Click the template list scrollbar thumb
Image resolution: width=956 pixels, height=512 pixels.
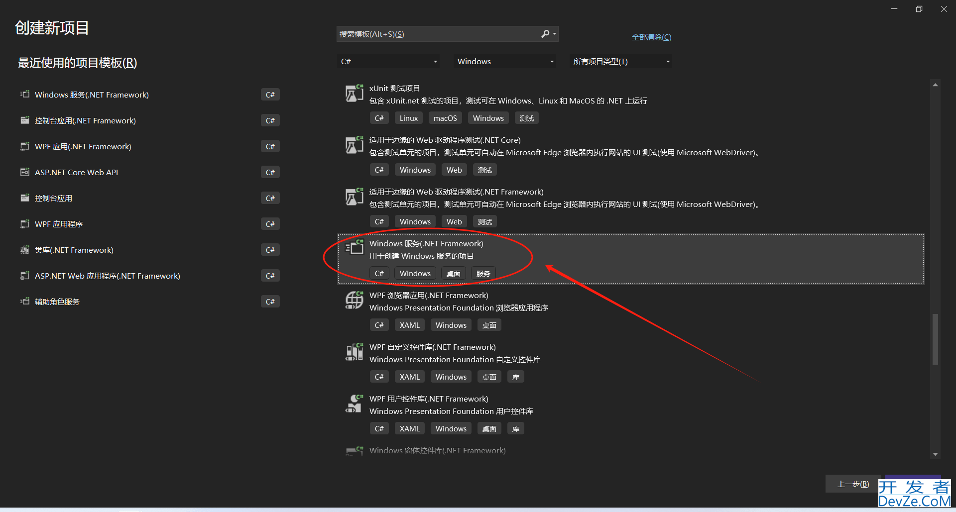tap(935, 339)
